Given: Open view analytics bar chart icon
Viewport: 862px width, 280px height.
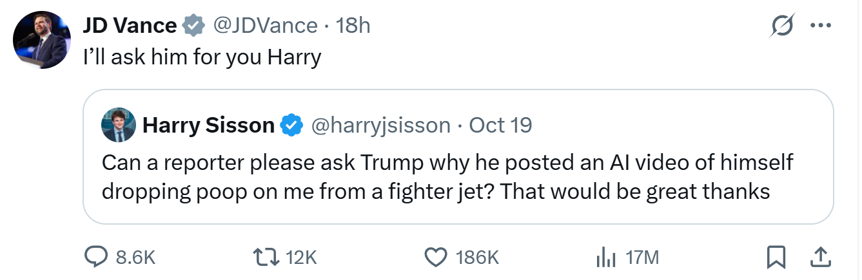Looking at the screenshot, I should point(606,257).
